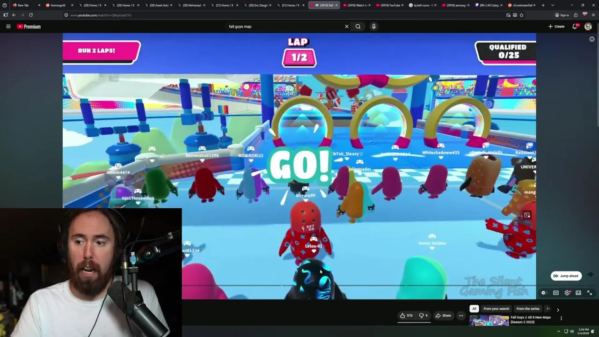Clear the search box with the X

coord(347,27)
